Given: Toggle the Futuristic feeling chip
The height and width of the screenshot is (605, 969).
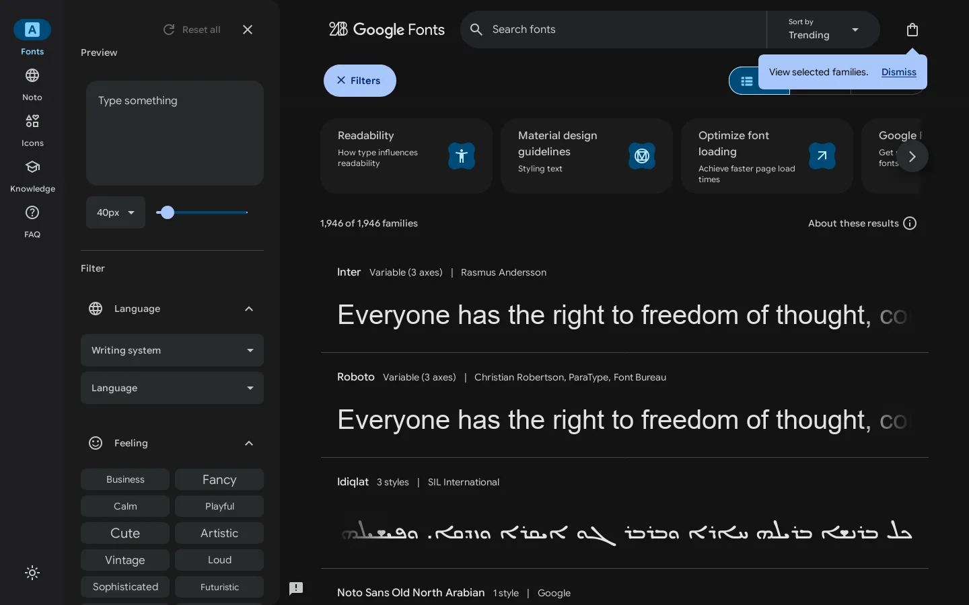Looking at the screenshot, I should point(219,587).
